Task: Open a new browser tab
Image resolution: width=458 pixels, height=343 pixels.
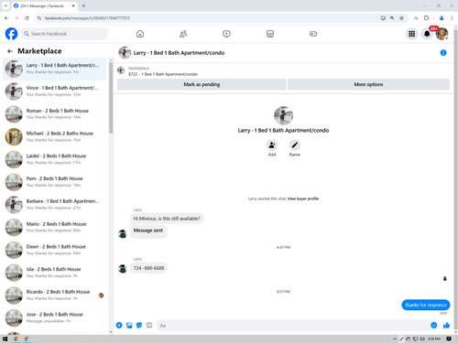Action: 83,5
